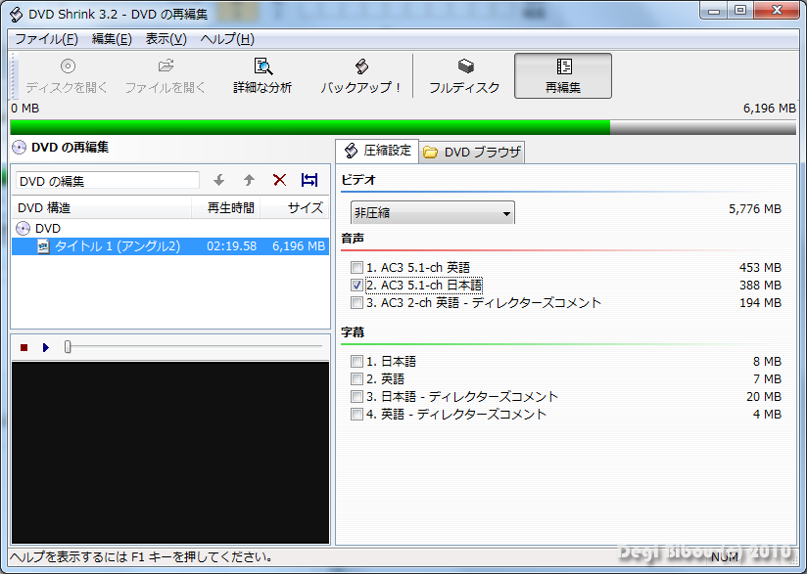Open the 編集(E) menu
This screenshot has width=807, height=574.
pos(112,39)
